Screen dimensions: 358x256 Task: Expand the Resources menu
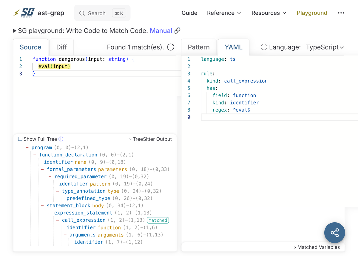269,13
